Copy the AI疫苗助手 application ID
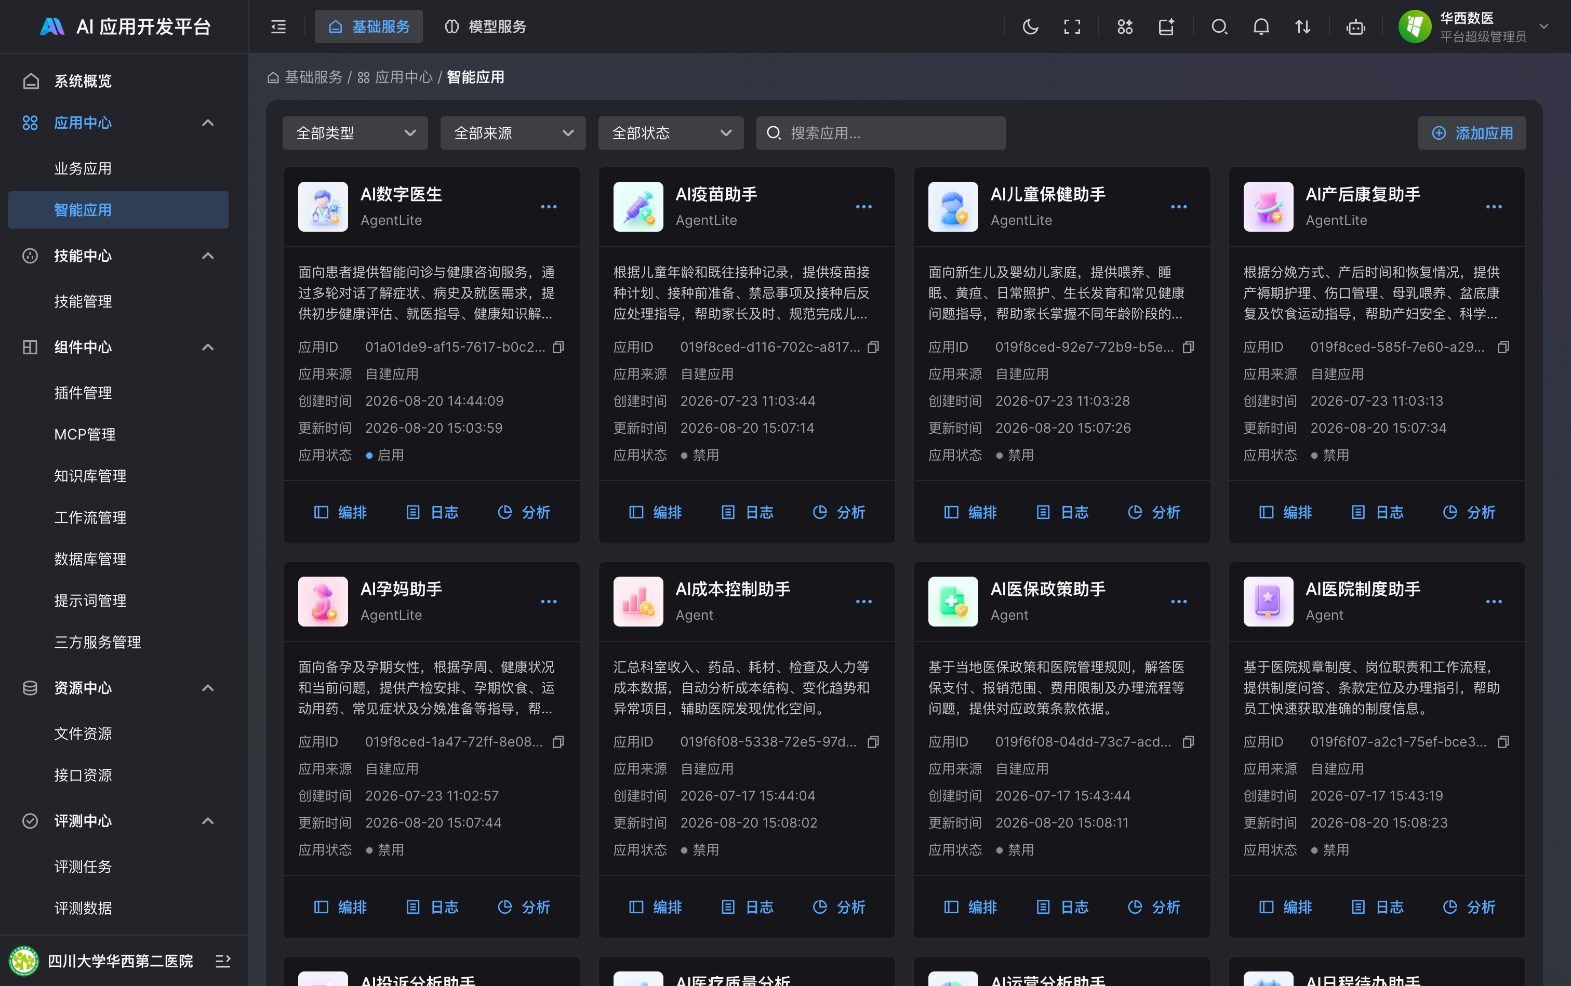Screen dimensions: 1571x986 point(873,347)
